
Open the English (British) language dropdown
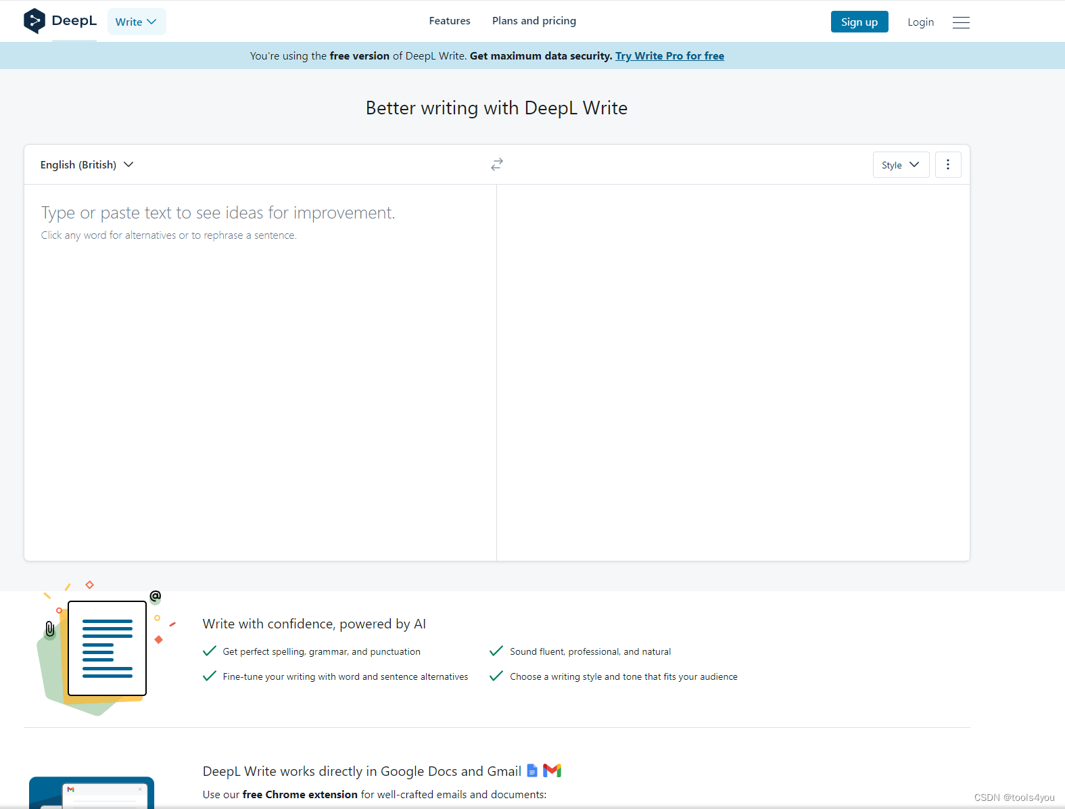tap(87, 164)
